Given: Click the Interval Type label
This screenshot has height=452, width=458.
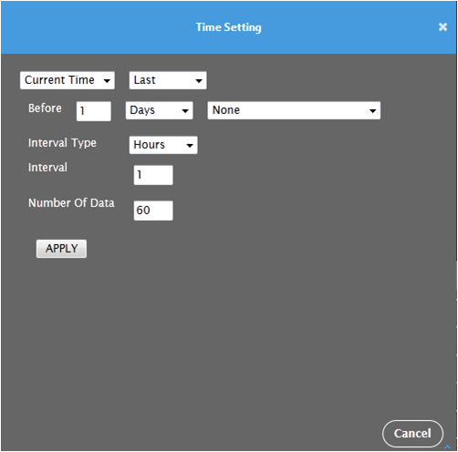Looking at the screenshot, I should click(62, 143).
